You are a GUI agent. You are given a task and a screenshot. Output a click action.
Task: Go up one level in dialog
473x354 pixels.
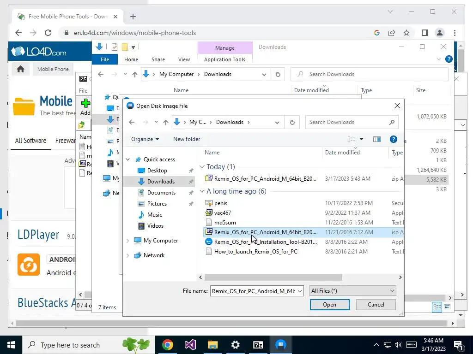(166, 122)
